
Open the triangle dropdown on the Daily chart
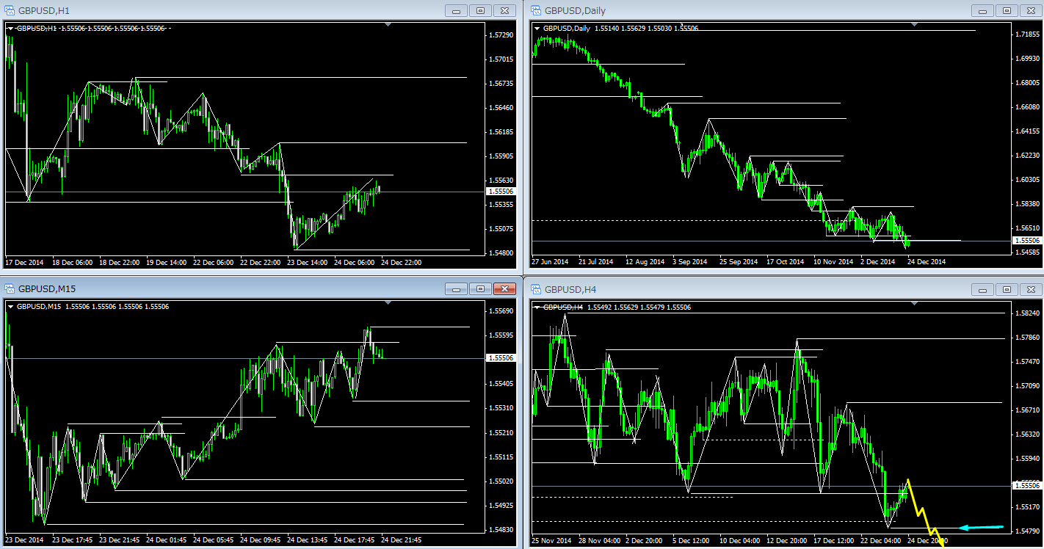(537, 29)
